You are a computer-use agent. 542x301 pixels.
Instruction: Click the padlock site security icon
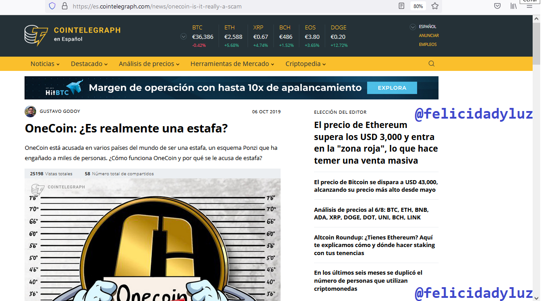click(x=65, y=6)
